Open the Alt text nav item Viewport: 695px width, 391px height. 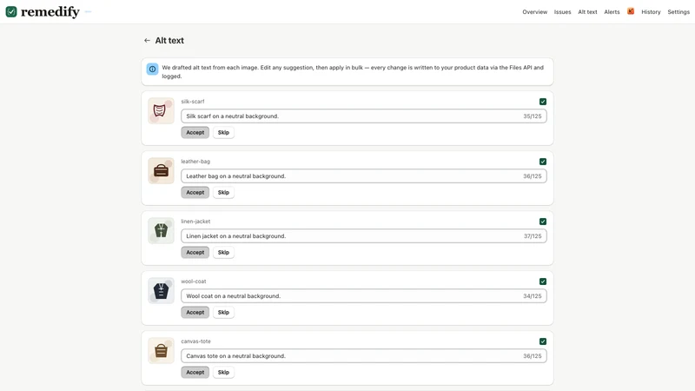coord(587,12)
